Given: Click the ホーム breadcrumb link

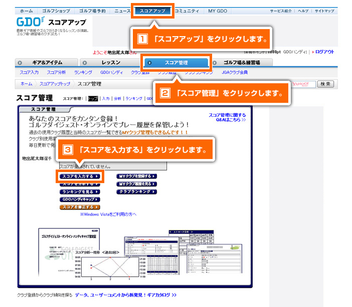Looking at the screenshot, I should click(x=27, y=84).
